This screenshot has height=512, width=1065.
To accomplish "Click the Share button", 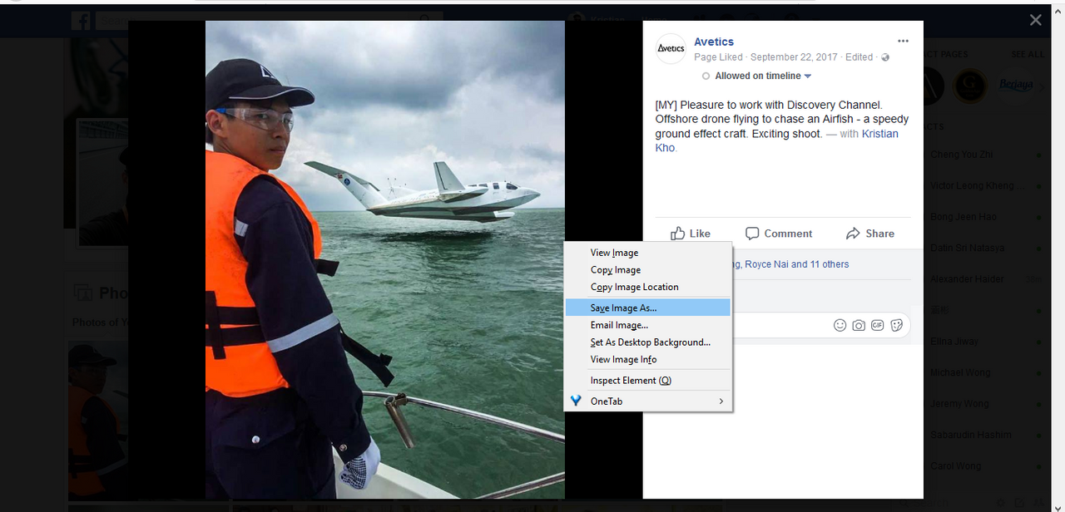I will pos(869,234).
